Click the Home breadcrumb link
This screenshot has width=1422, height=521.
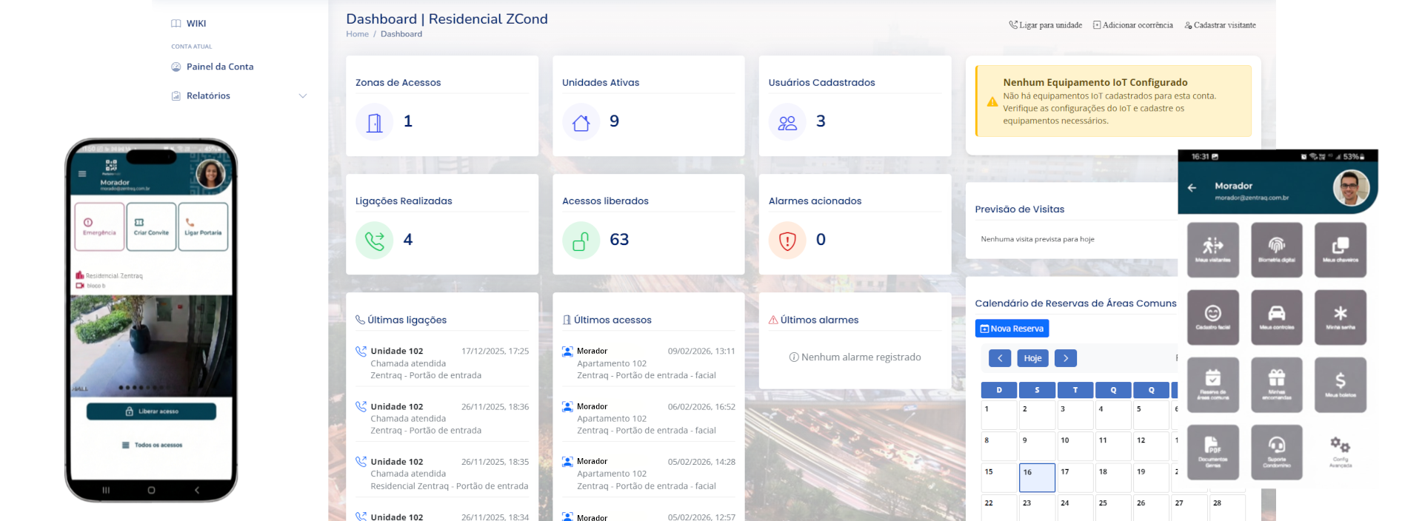pyautogui.click(x=357, y=34)
